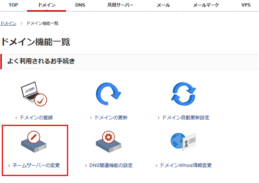Open the TOP navigation tab
Screen dimensions: 259x183
tap(13, 5)
